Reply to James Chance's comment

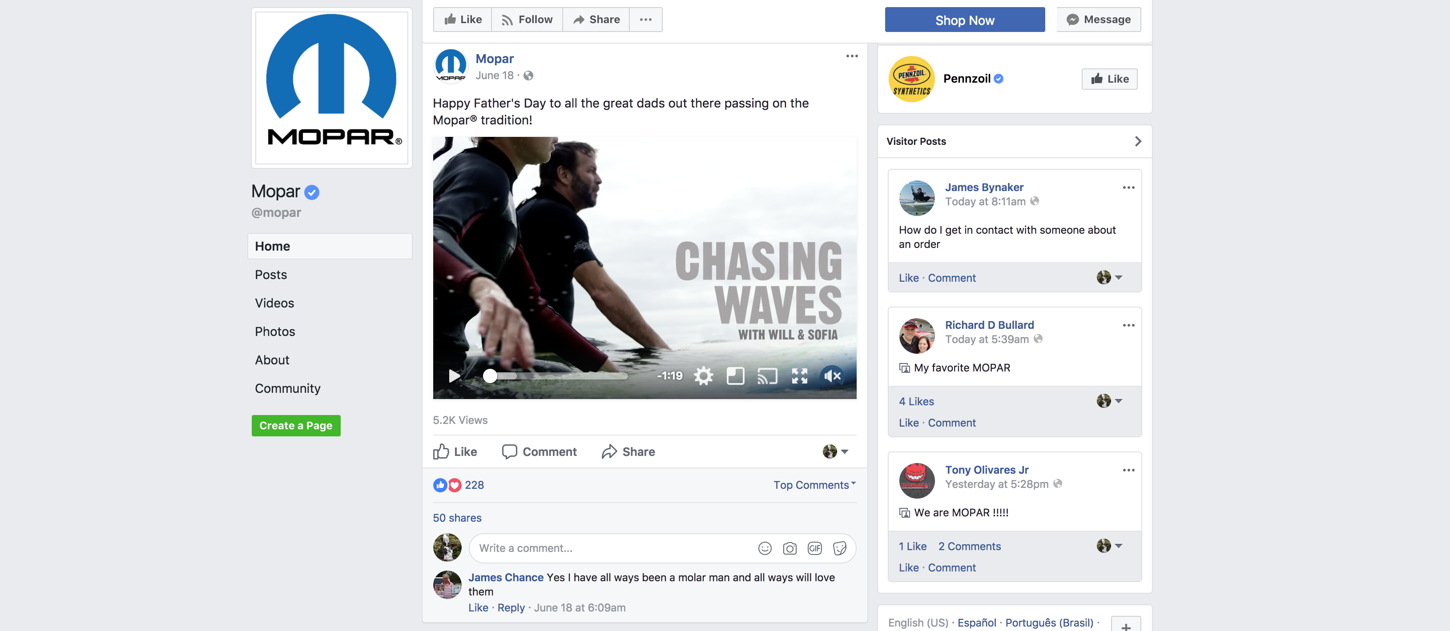tap(511, 608)
